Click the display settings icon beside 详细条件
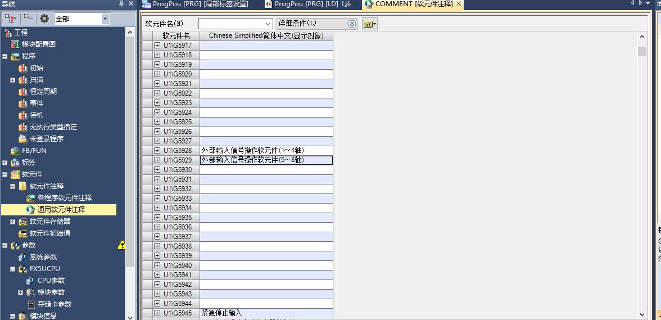The width and height of the screenshot is (661, 320). click(369, 24)
